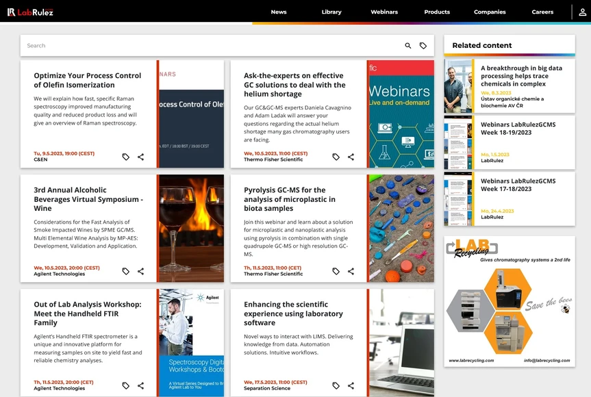Click the Thermo Fisher Webinars thumbnail
This screenshot has height=397, width=591.
(401, 114)
